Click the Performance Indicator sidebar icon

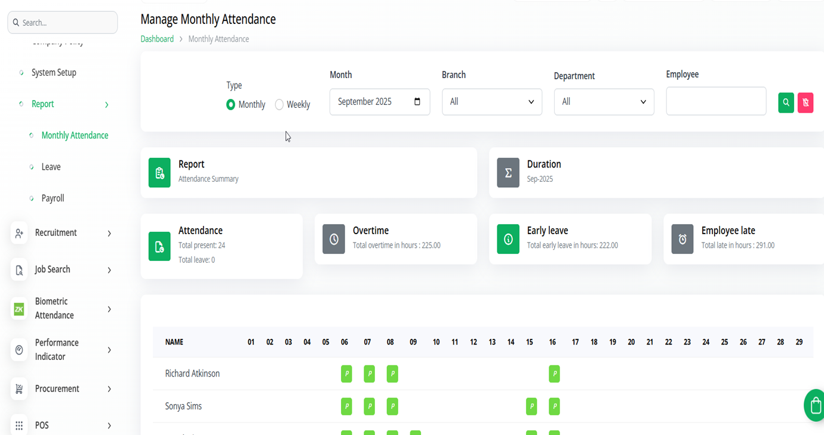tap(19, 350)
